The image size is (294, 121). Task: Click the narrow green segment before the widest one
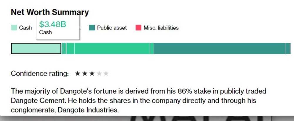point(70,49)
